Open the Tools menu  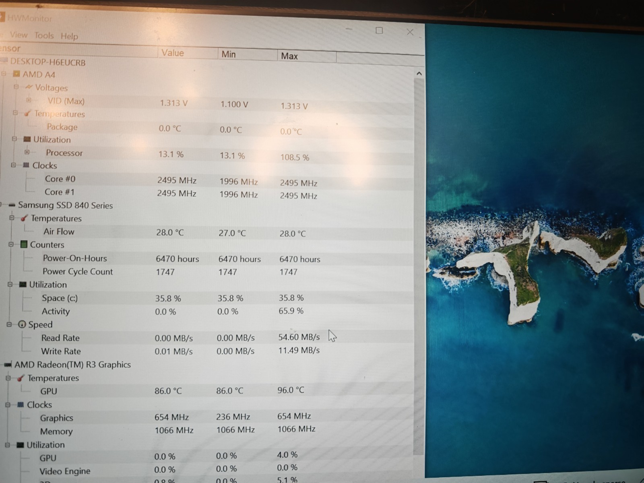(44, 35)
